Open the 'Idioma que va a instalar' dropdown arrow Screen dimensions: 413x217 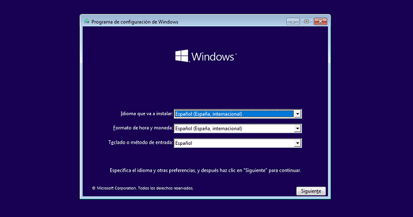[297, 114]
